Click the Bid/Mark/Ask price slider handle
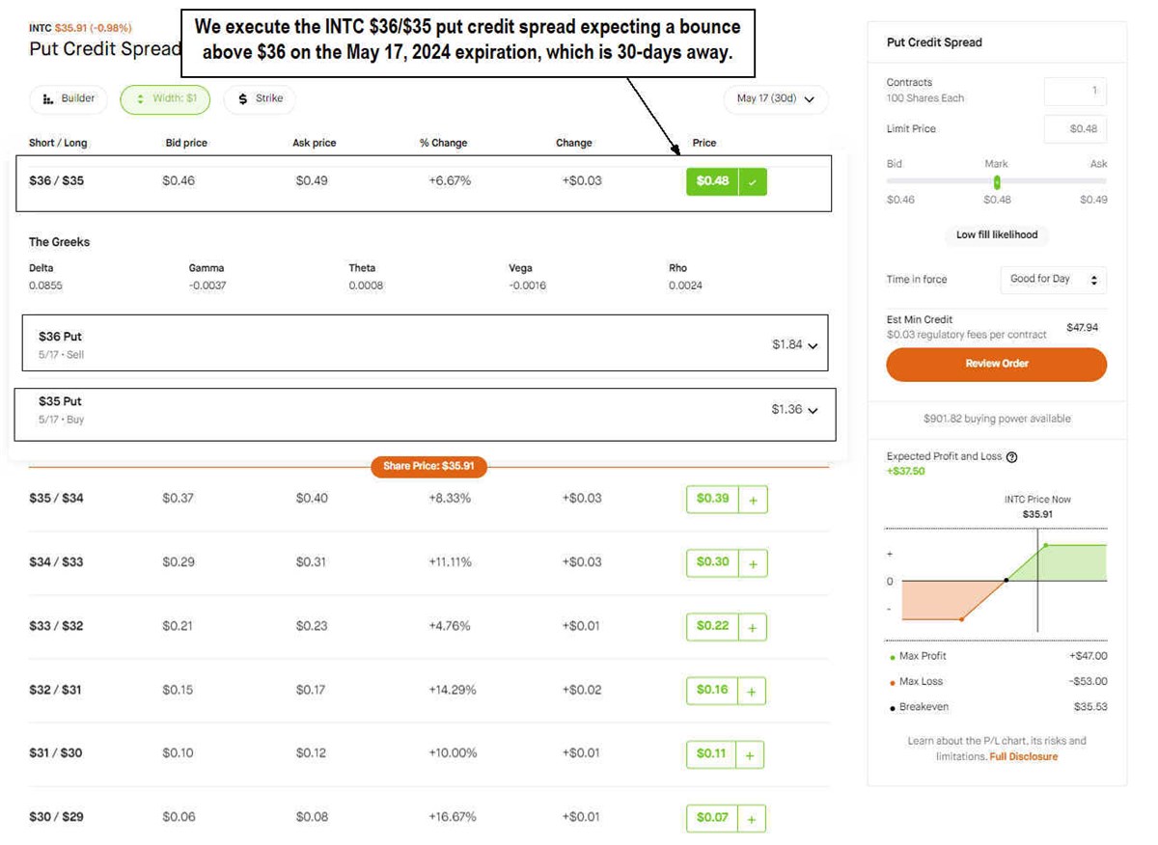Image resolution: width=1158 pixels, height=845 pixels. [x=997, y=182]
